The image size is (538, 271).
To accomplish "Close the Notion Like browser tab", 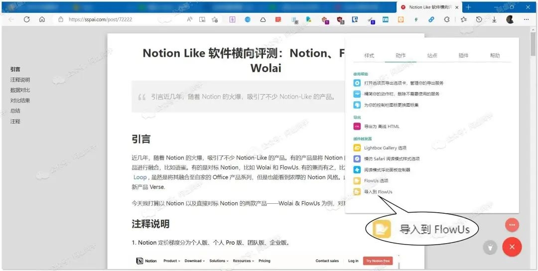I will (x=457, y=7).
